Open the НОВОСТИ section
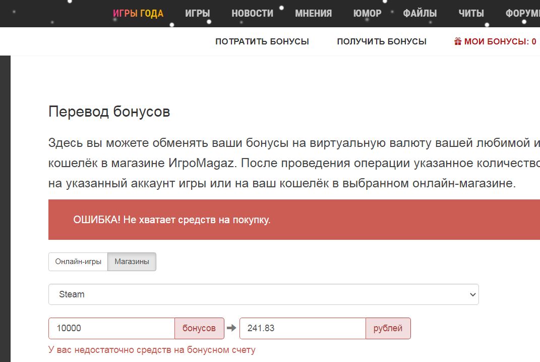 tap(253, 14)
